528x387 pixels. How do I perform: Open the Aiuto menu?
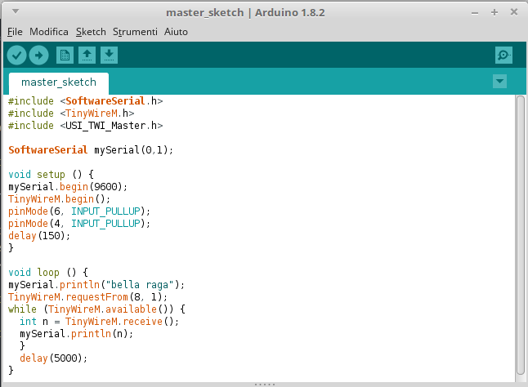[x=176, y=32]
